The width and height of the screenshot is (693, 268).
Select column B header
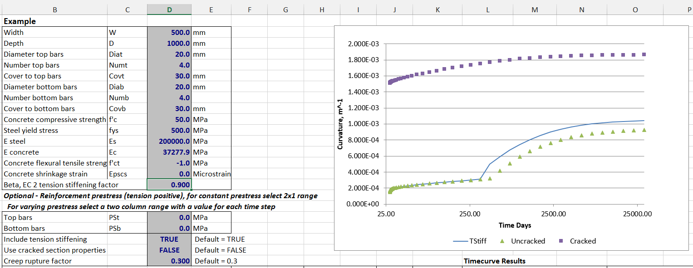(x=55, y=10)
